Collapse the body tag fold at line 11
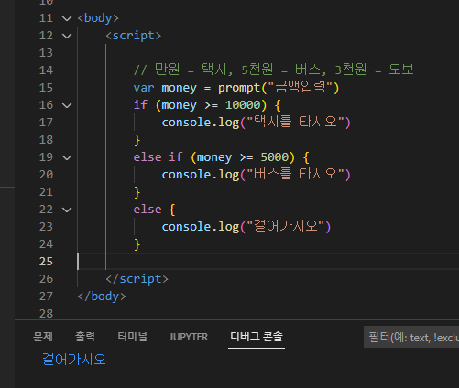The height and width of the screenshot is (388, 459). pos(67,18)
